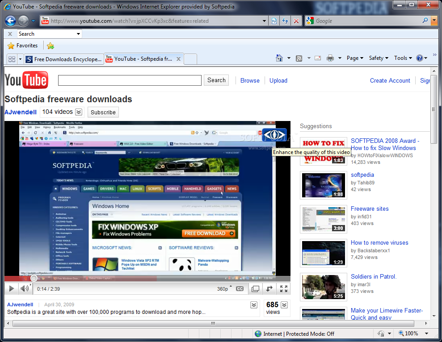Open the 100% zoom level dropdown
The height and width of the screenshot is (342, 442).
click(426, 334)
